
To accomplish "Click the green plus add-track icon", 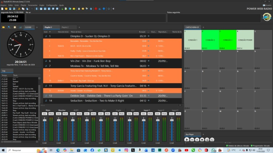I will pyautogui.click(x=62, y=9).
